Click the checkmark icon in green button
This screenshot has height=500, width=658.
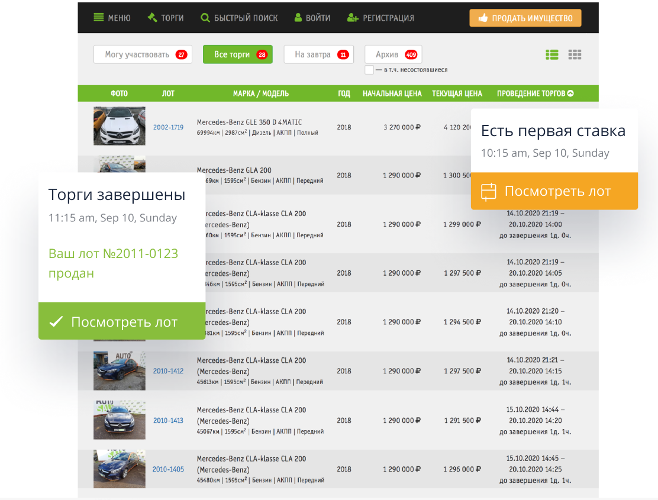[56, 321]
